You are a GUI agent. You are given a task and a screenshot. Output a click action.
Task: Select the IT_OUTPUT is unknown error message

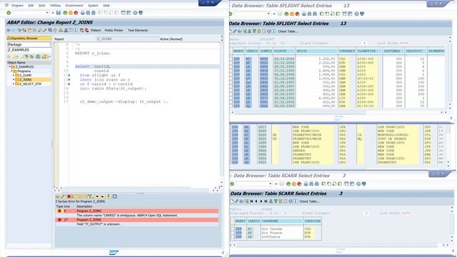(99, 224)
